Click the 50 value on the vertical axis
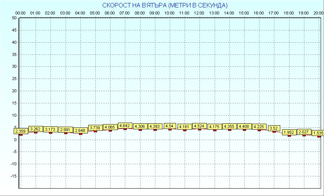This screenshot has height=196, width=324. [14, 18]
